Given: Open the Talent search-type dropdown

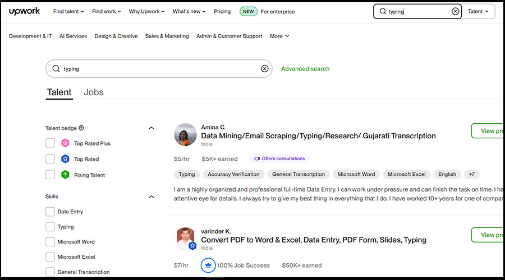Looking at the screenshot, I should (x=478, y=11).
